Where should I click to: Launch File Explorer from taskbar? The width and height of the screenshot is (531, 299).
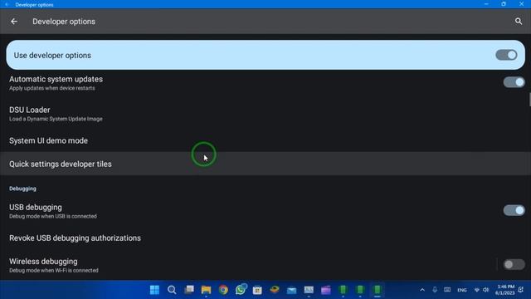(x=206, y=290)
